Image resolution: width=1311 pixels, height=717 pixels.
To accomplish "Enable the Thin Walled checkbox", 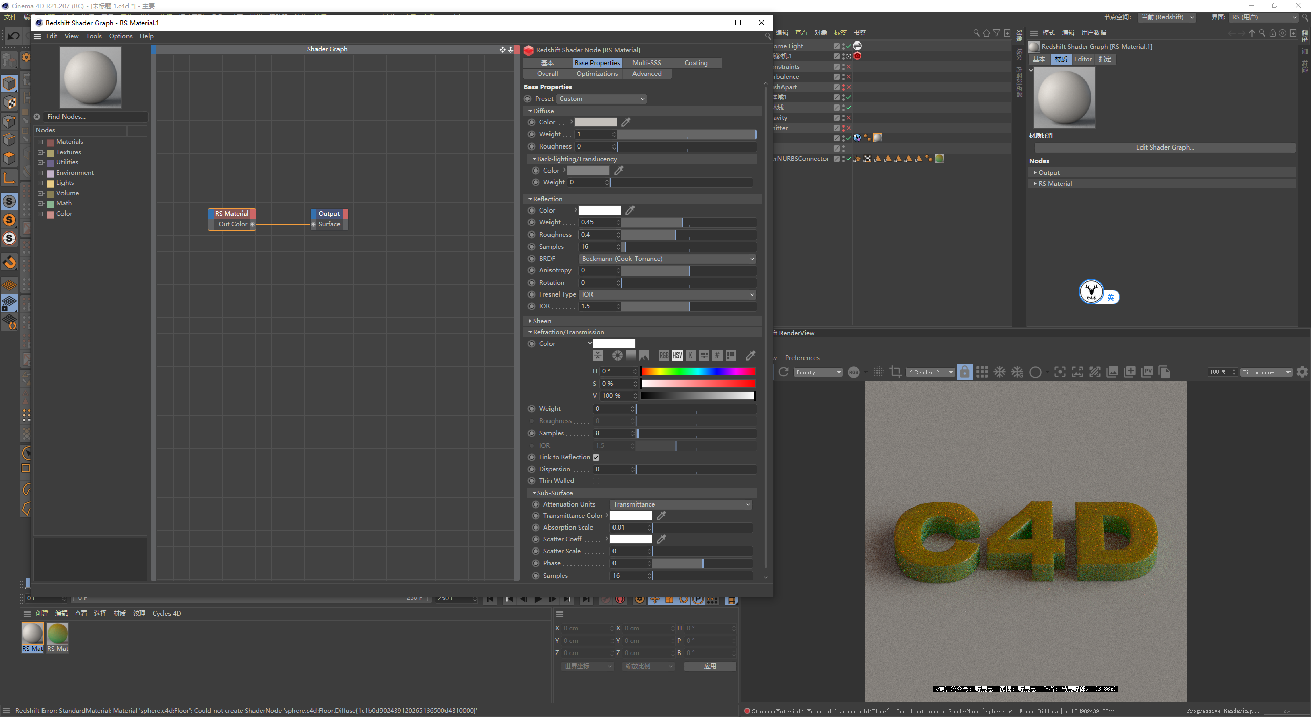I will pos(596,481).
